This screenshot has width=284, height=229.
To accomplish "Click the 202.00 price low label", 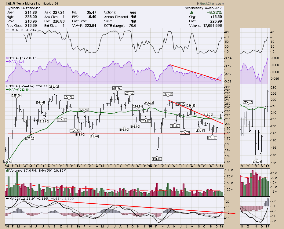I will coord(135,126).
